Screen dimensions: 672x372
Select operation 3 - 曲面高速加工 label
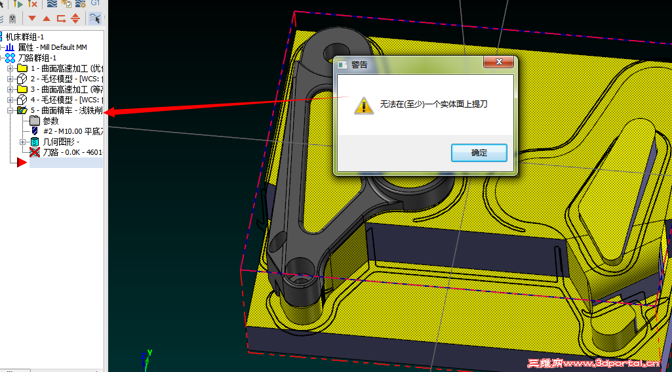pos(66,89)
